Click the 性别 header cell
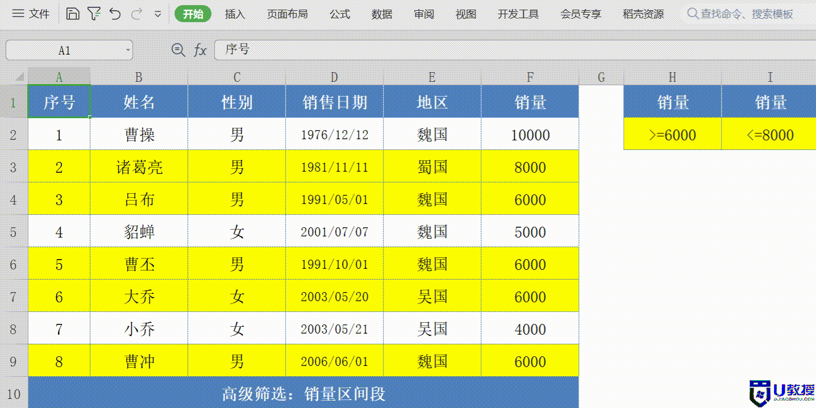 click(237, 102)
